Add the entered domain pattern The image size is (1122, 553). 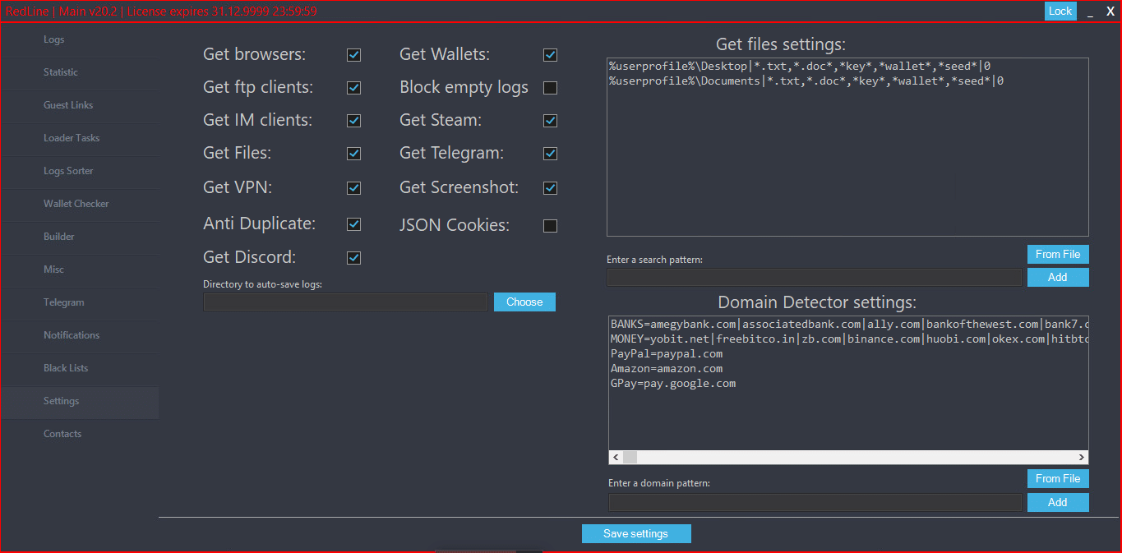(x=1058, y=502)
